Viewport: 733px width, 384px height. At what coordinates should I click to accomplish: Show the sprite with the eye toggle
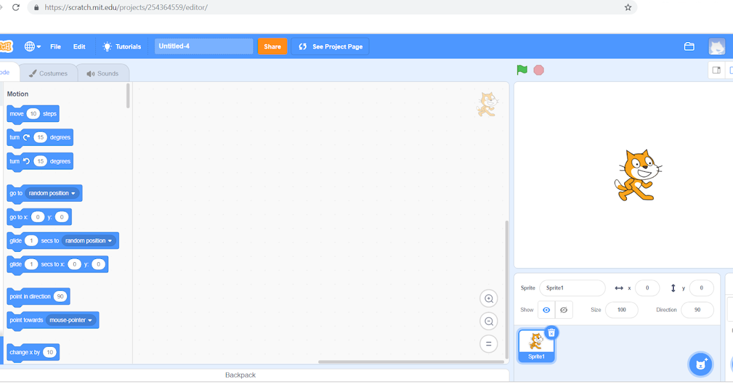pos(545,310)
